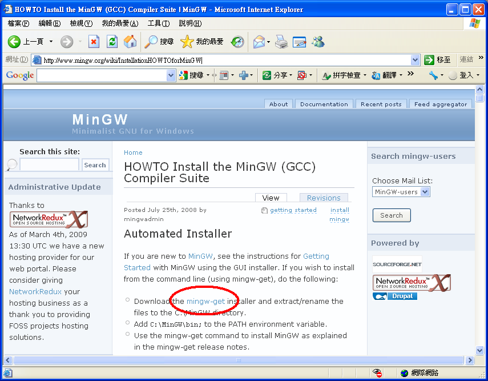Viewport: 488px width, 381px height.
Task: Open spell check dropdown arrow
Action: (365, 75)
